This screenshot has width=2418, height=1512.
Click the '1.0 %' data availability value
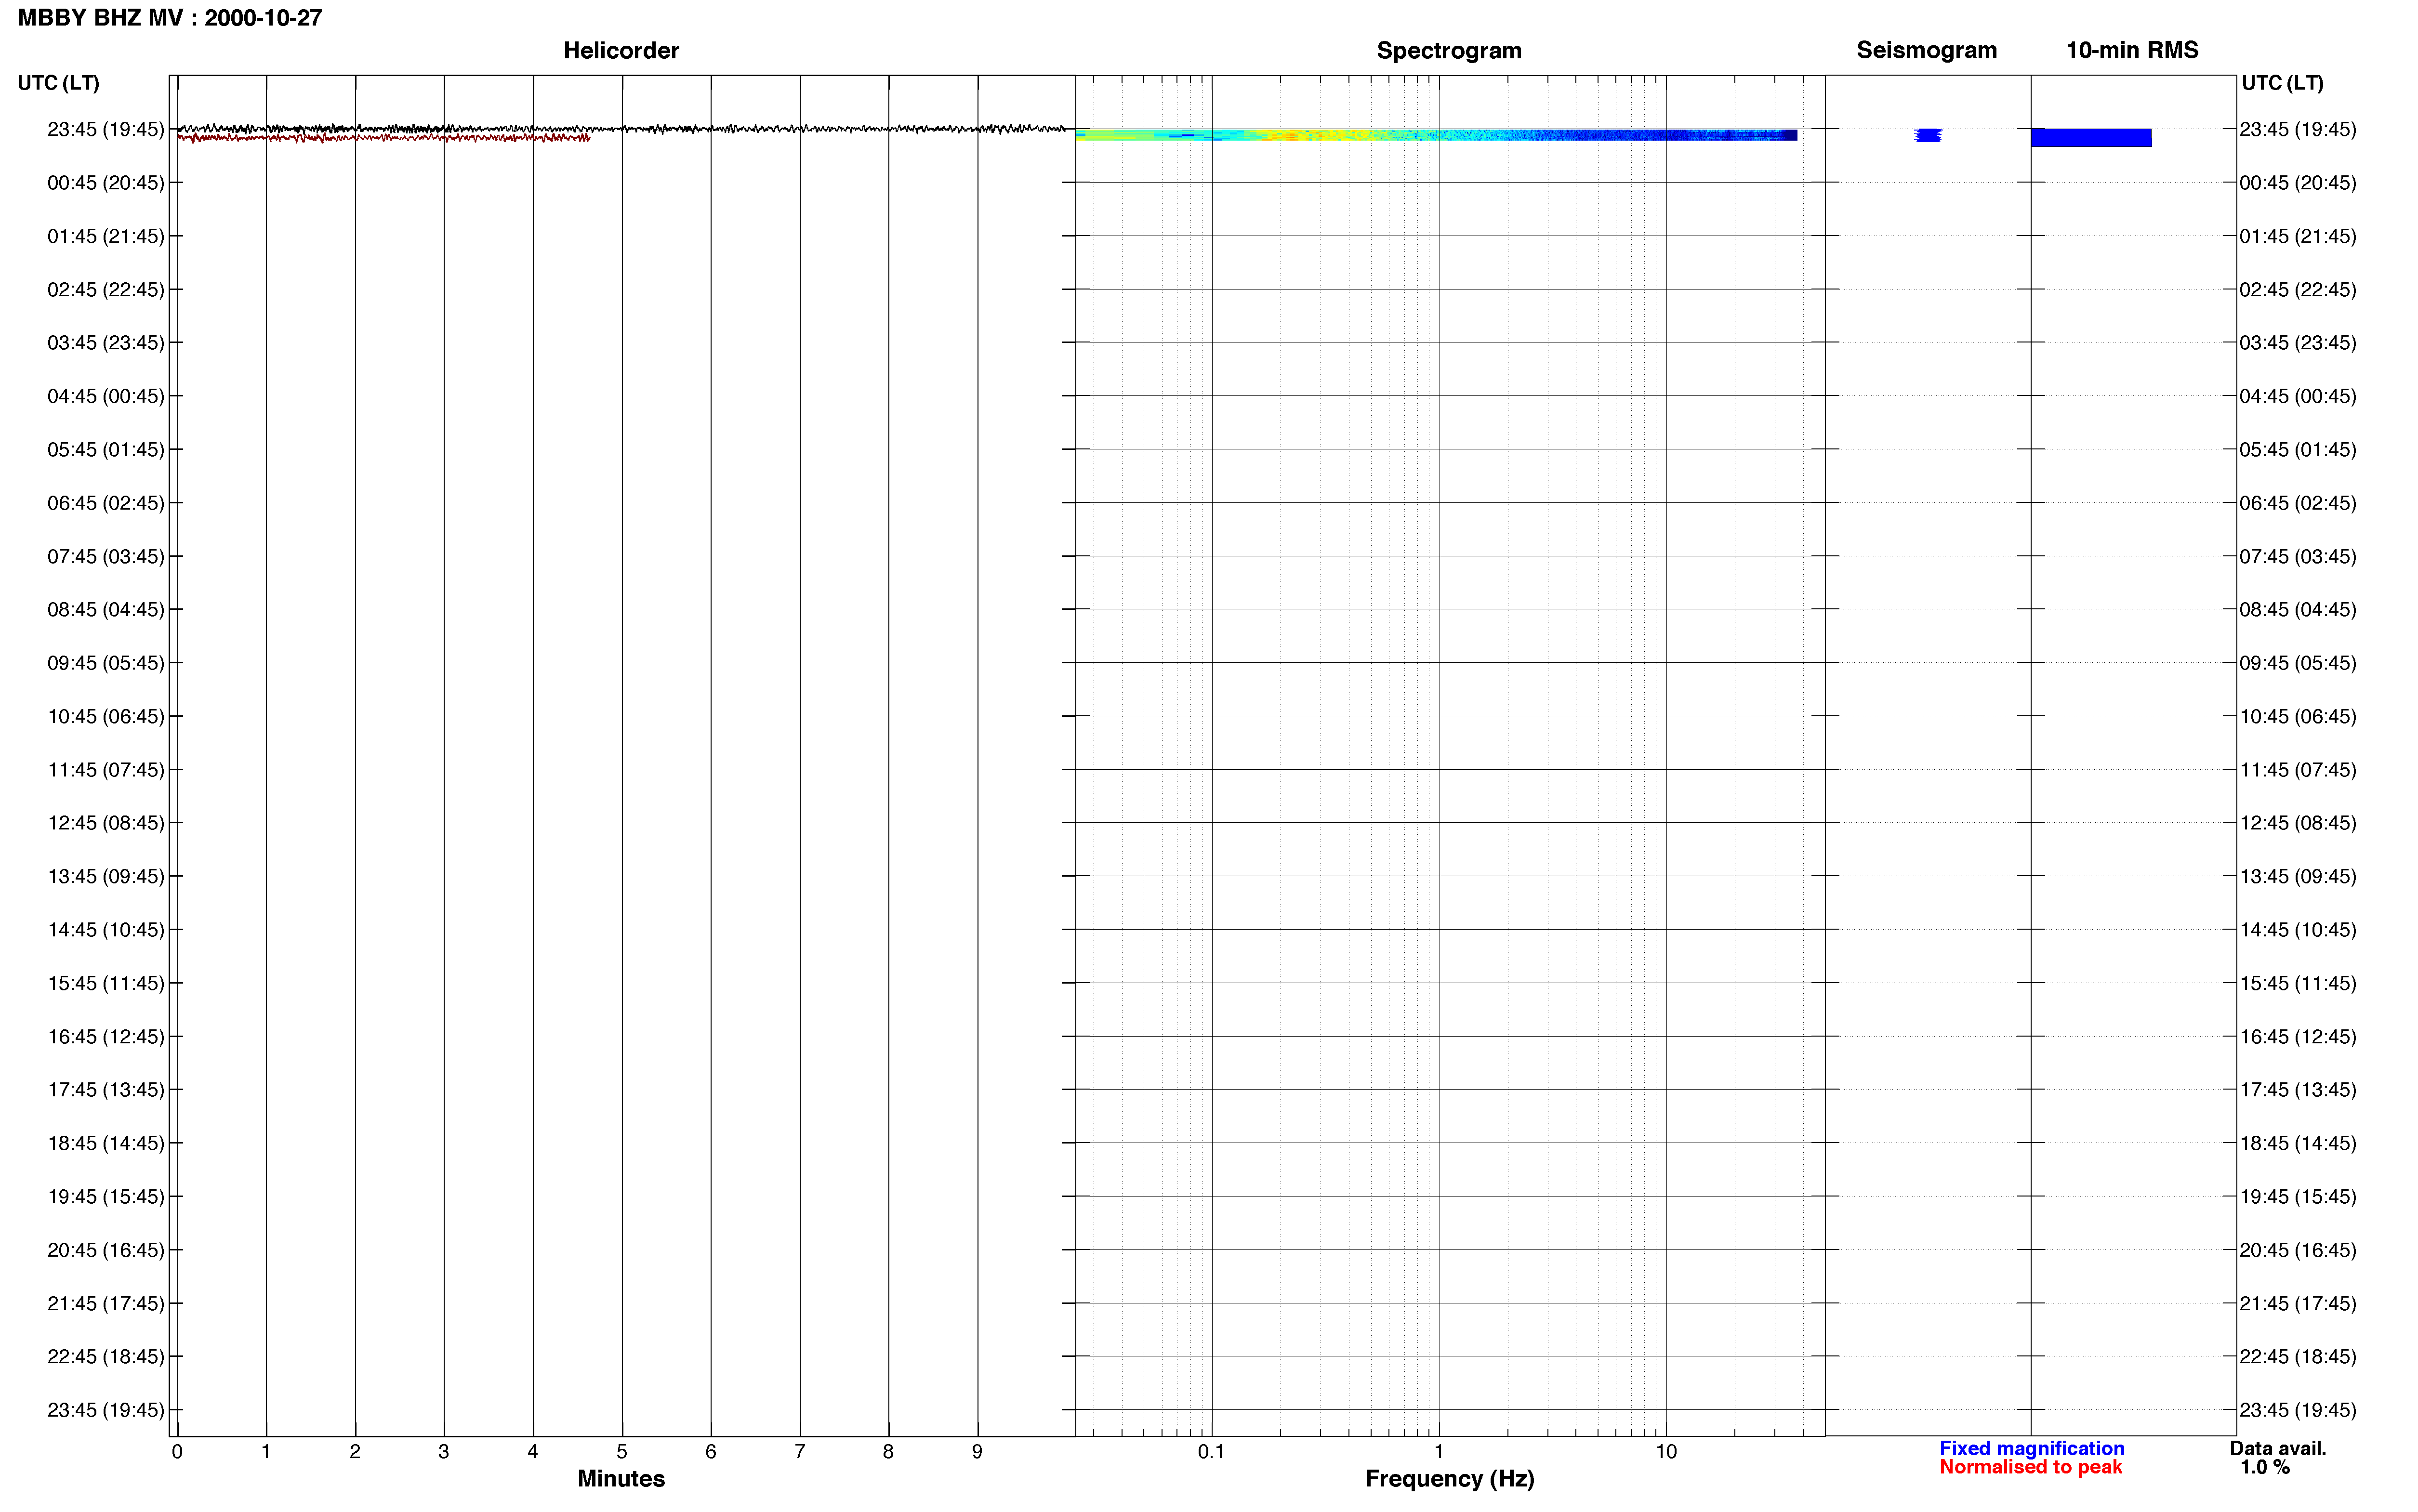point(2265,1467)
